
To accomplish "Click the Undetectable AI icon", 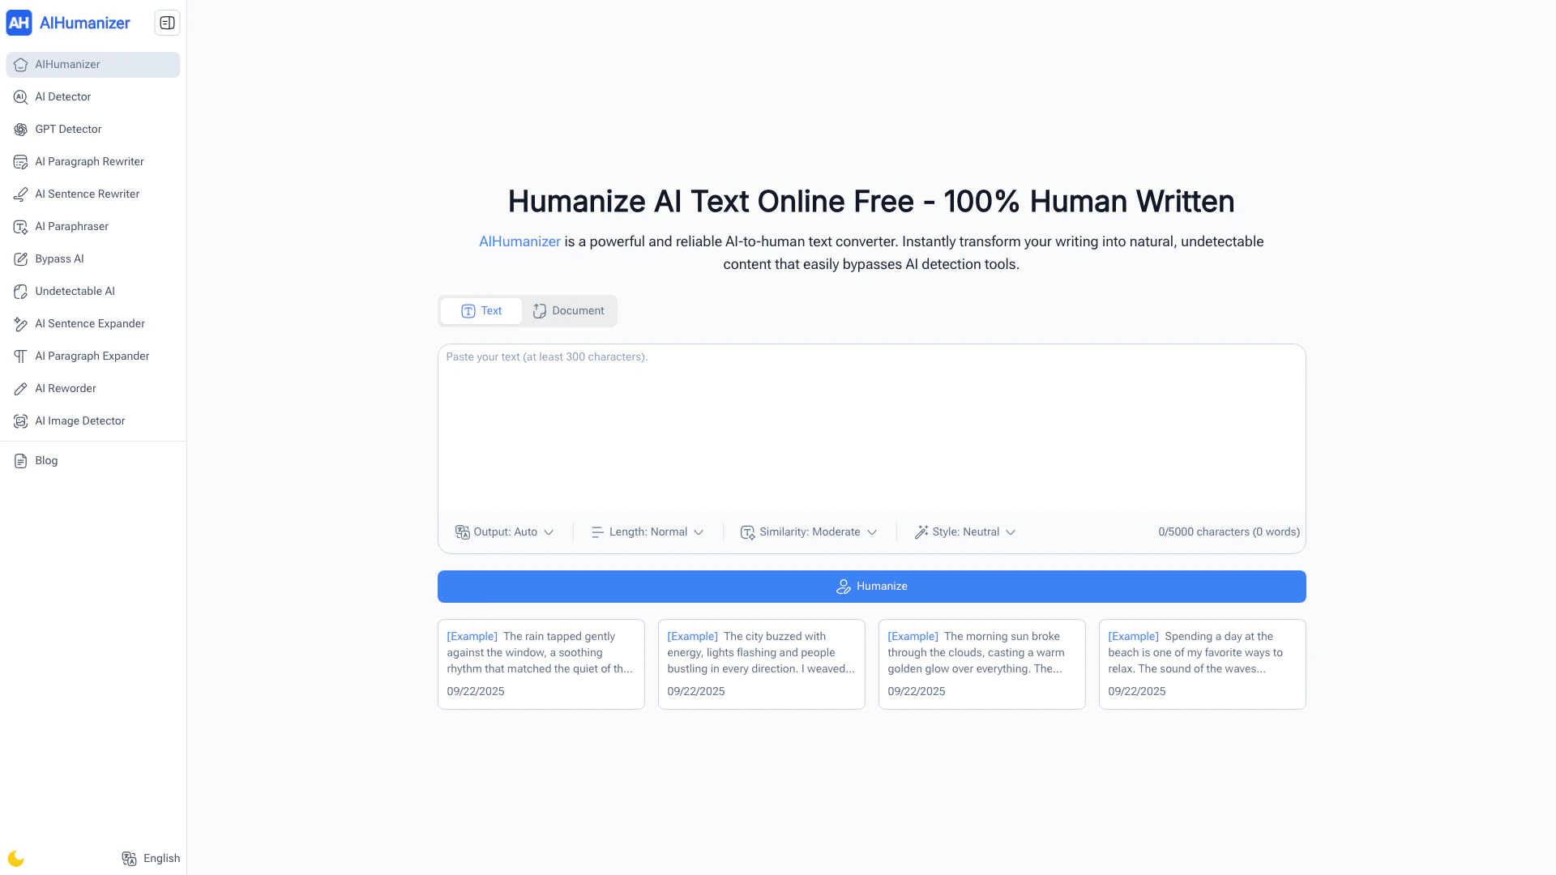I will pyautogui.click(x=20, y=292).
